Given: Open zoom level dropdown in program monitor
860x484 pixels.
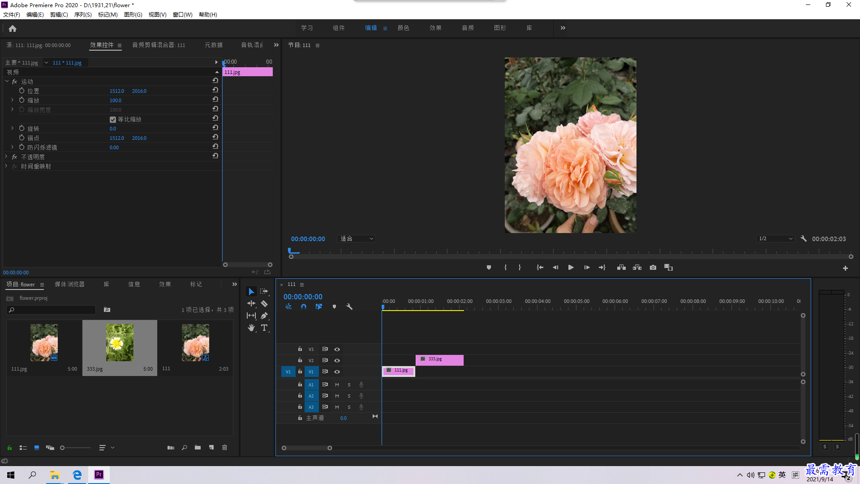Looking at the screenshot, I should 357,239.
